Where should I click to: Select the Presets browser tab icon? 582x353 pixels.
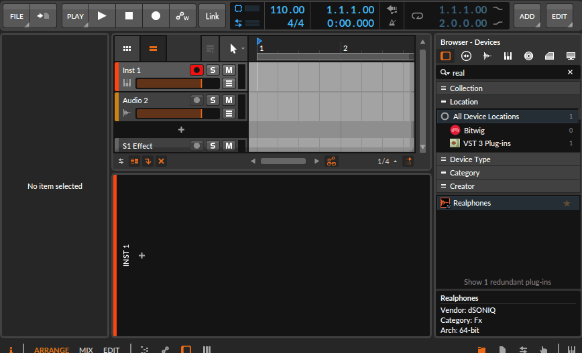[466, 56]
